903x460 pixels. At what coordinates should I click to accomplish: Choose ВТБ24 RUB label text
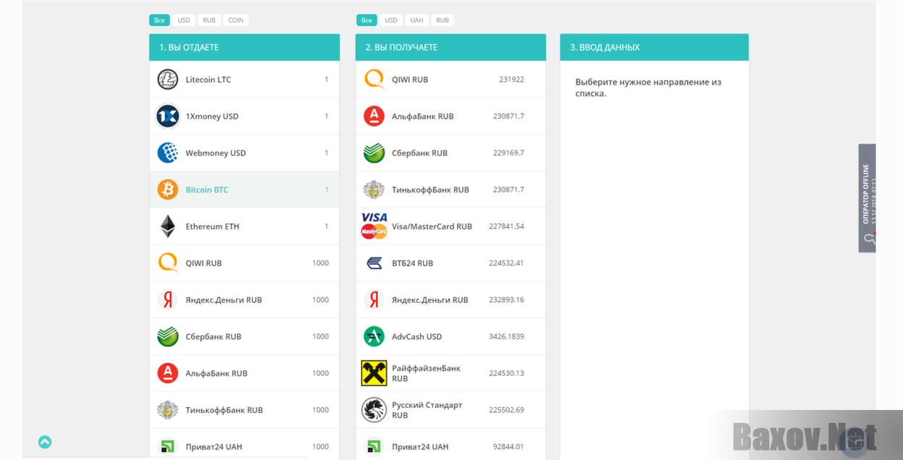(x=413, y=263)
